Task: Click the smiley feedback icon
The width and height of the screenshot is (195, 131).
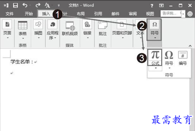Action: 190,14
